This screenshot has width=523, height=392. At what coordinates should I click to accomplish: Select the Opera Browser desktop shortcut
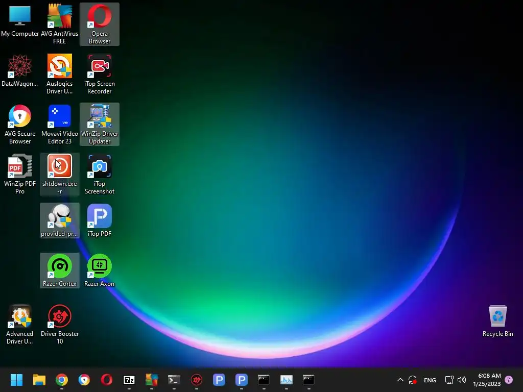click(x=100, y=24)
